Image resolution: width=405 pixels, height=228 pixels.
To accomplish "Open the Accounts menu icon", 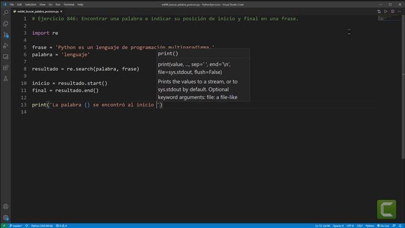I will pos(6,206).
